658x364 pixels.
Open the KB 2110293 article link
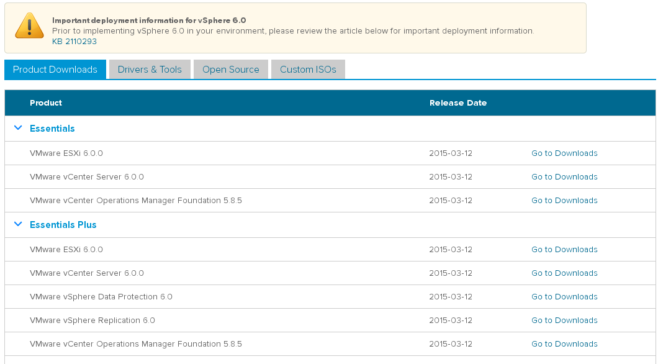point(74,42)
